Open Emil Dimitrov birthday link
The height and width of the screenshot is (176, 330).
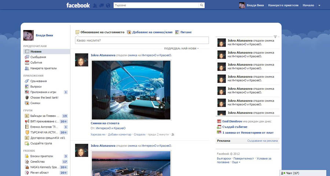click(x=232, y=121)
